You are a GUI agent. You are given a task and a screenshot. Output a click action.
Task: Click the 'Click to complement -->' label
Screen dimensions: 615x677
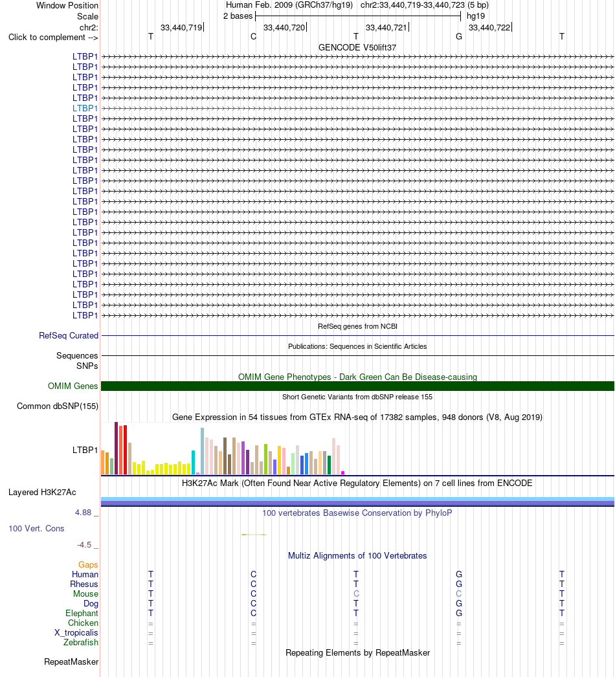click(53, 37)
